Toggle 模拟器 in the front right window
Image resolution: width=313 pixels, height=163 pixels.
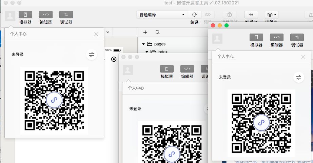pos(256,37)
